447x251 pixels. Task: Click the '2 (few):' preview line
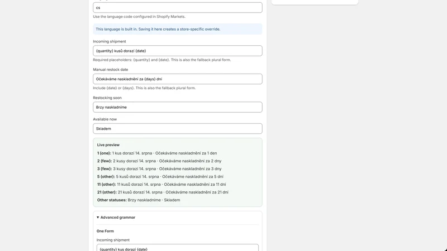(x=159, y=161)
